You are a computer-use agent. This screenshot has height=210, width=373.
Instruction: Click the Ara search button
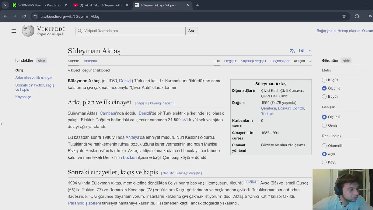point(191,31)
